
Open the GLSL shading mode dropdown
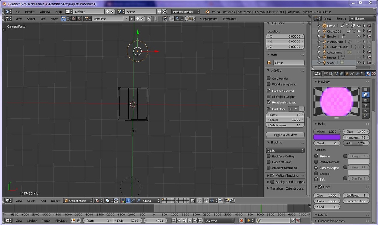click(x=285, y=150)
